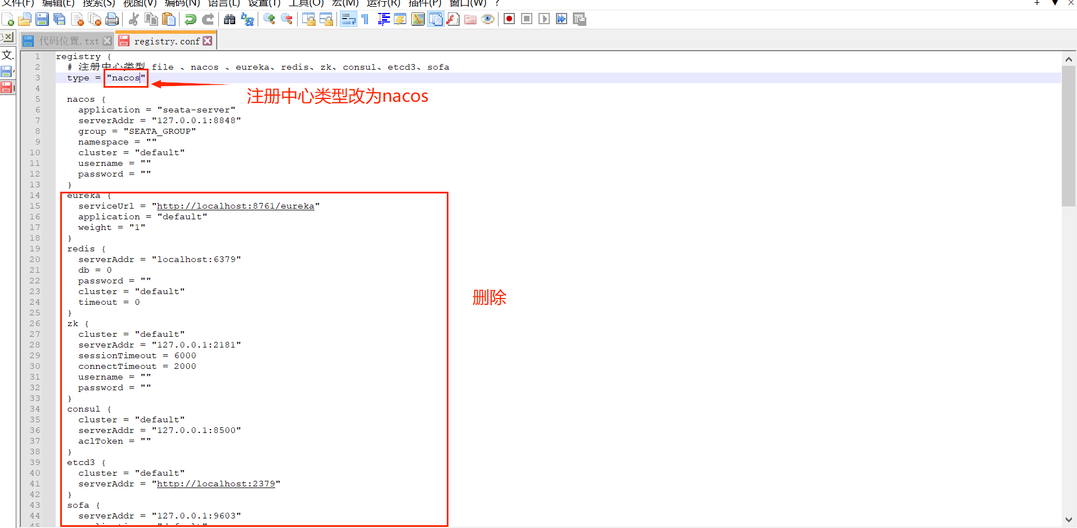Image resolution: width=1077 pixels, height=528 pixels.
Task: Click the aclToken = "" line
Action: pyautogui.click(x=114, y=441)
